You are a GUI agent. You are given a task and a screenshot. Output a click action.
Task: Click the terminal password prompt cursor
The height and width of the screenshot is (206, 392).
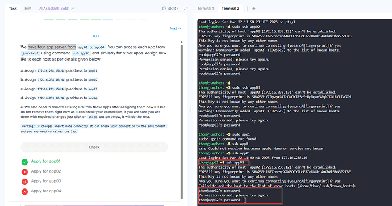(245, 200)
